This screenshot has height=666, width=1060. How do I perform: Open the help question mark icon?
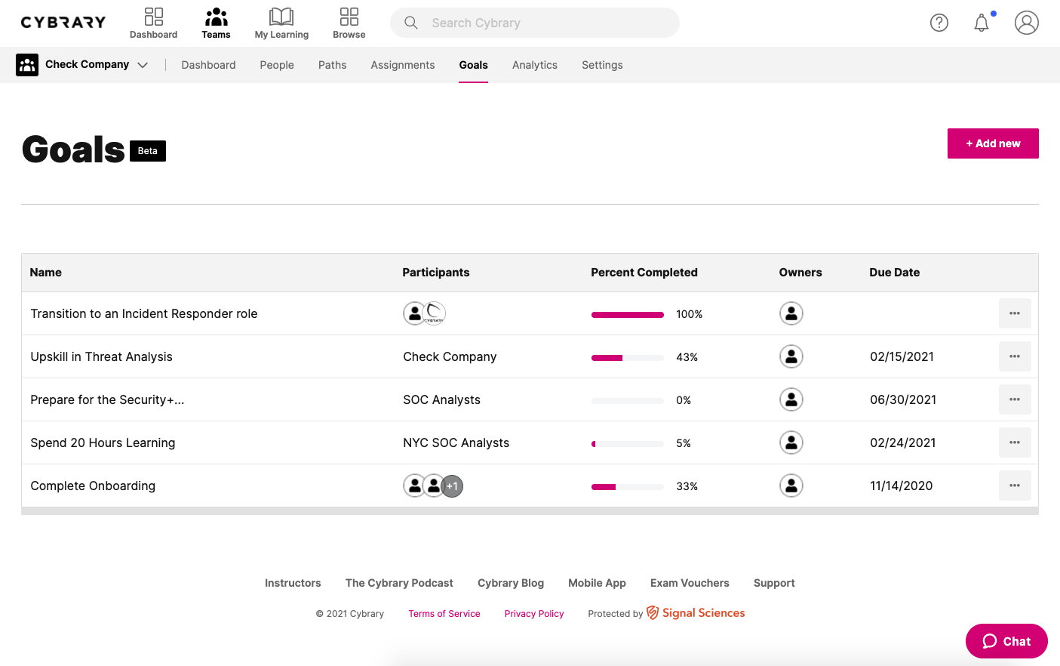click(x=939, y=23)
